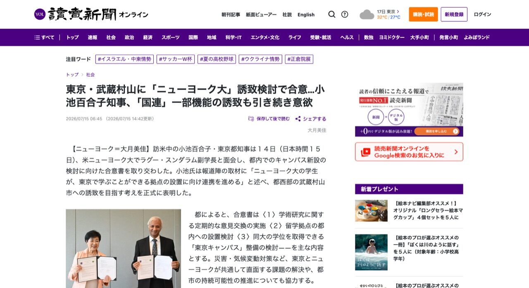Click the 2026/07/15 06:45 publish timestamp
This screenshot has height=288, width=529.
point(84,119)
